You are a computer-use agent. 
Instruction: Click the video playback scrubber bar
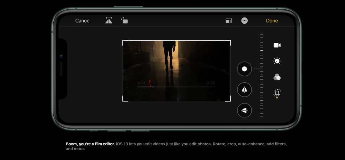pyautogui.click(x=176, y=87)
